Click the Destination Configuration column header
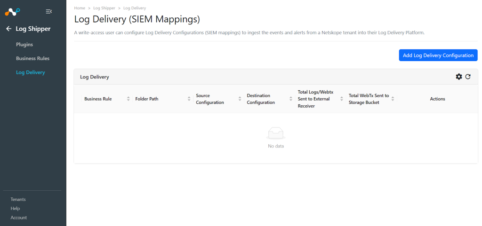The image size is (482, 226). click(x=261, y=99)
